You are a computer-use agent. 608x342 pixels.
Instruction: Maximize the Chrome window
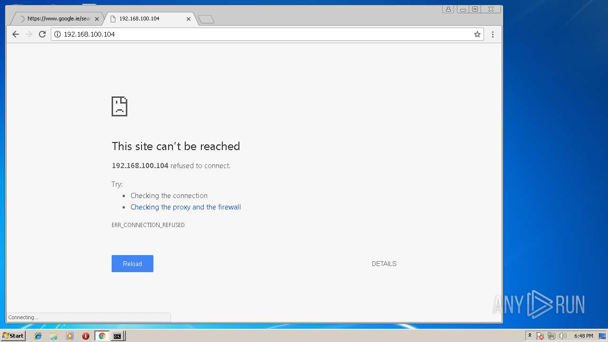pyautogui.click(x=475, y=9)
